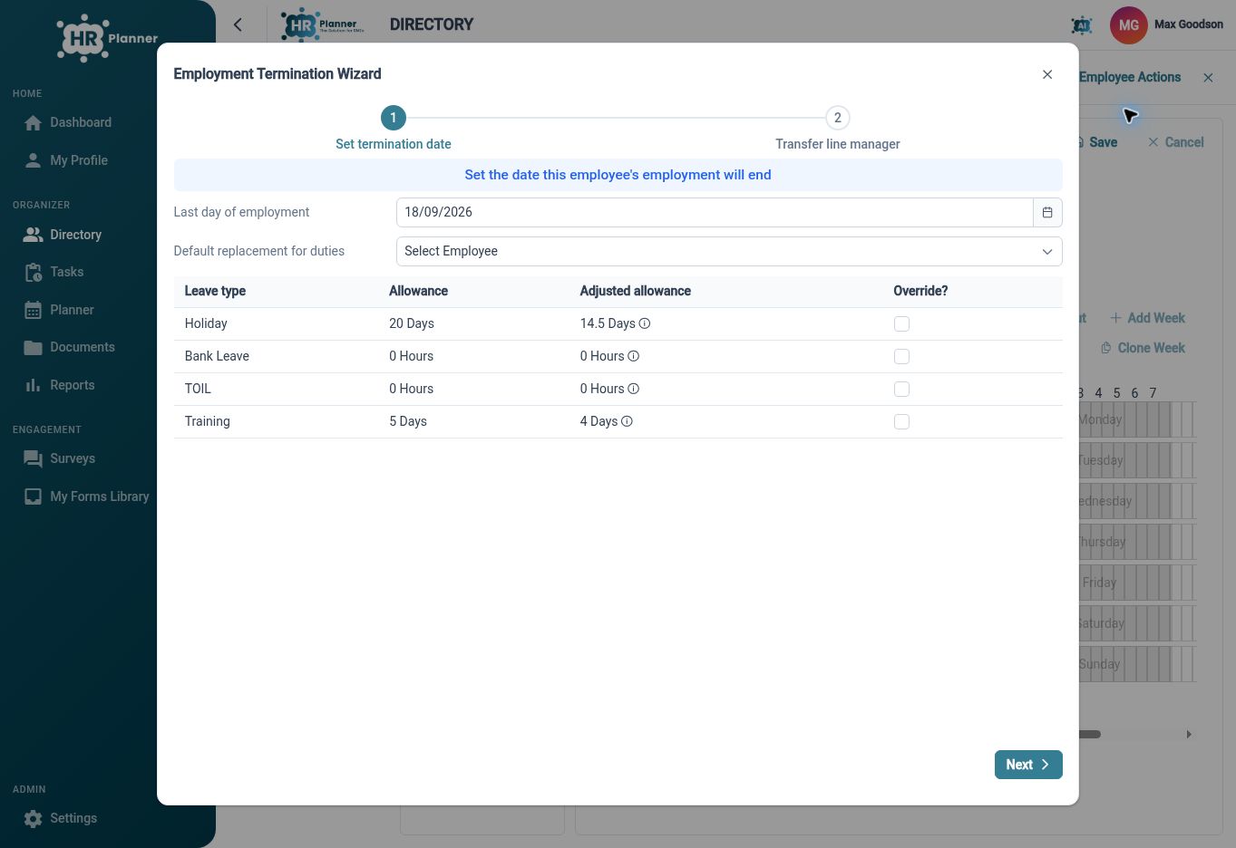Open the Select Employee dropdown

[x=729, y=251]
